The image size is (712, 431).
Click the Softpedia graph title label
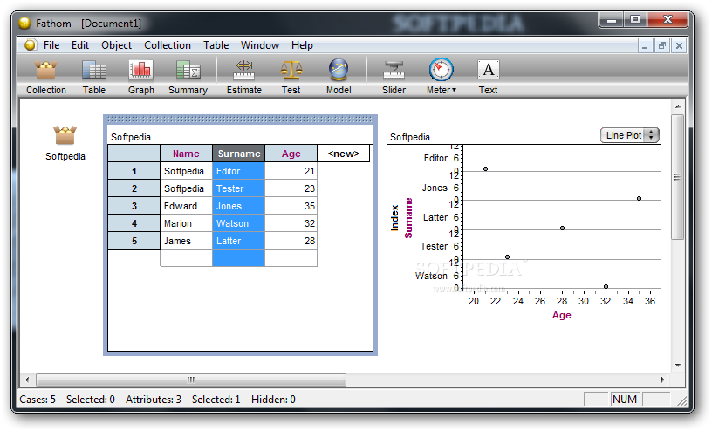point(409,137)
